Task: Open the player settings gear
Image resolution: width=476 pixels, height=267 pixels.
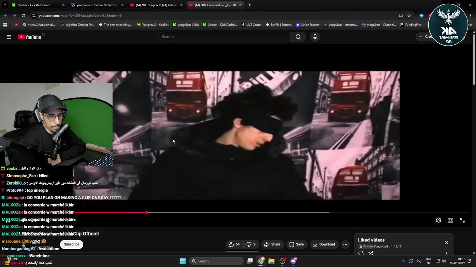Action: [x=438, y=220]
